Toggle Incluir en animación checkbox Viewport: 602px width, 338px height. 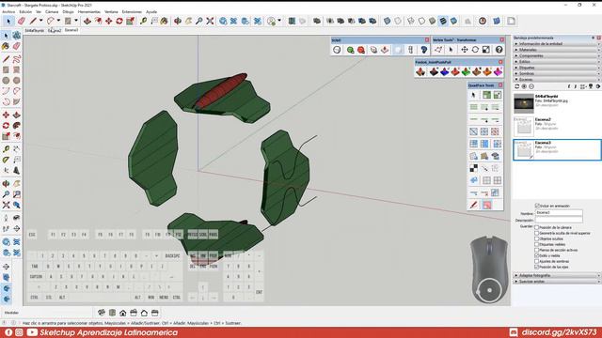(537, 206)
